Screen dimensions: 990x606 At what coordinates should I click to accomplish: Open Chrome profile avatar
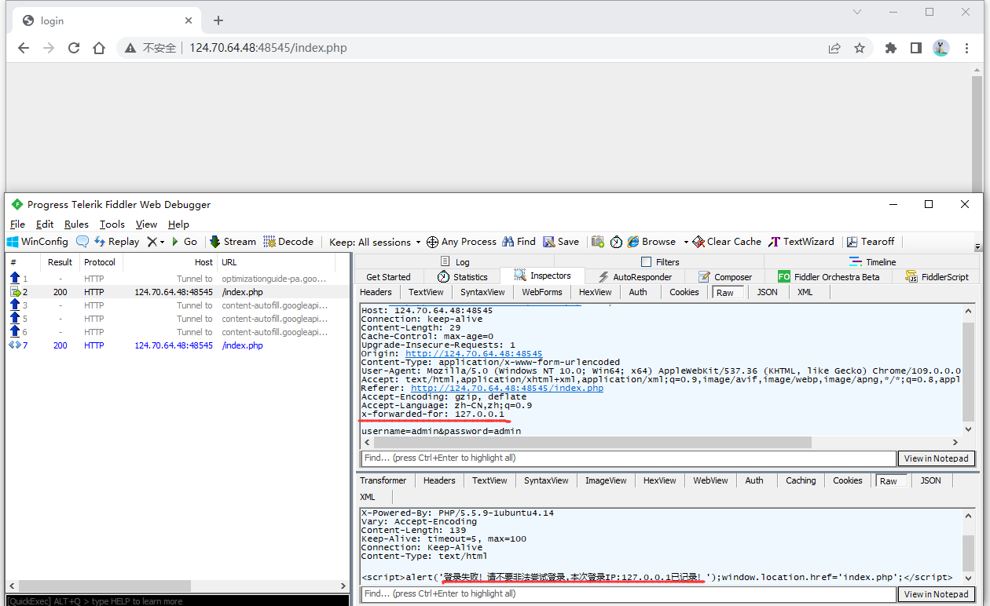tap(941, 48)
